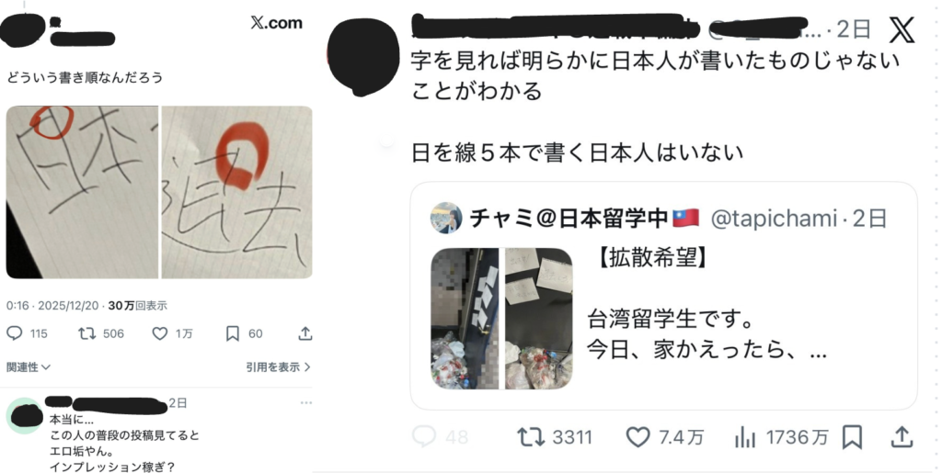Bookmark the left tweet with 60 saves
This screenshot has width=942, height=473.
coord(233,333)
